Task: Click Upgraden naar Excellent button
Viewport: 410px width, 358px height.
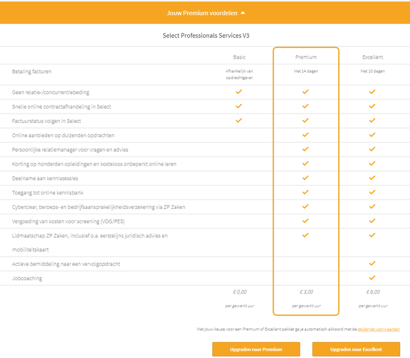Action: (356, 349)
